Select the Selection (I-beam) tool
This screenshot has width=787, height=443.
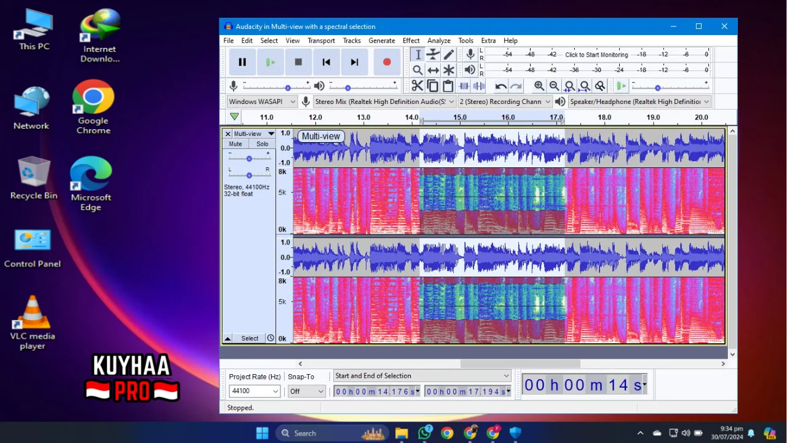point(418,55)
